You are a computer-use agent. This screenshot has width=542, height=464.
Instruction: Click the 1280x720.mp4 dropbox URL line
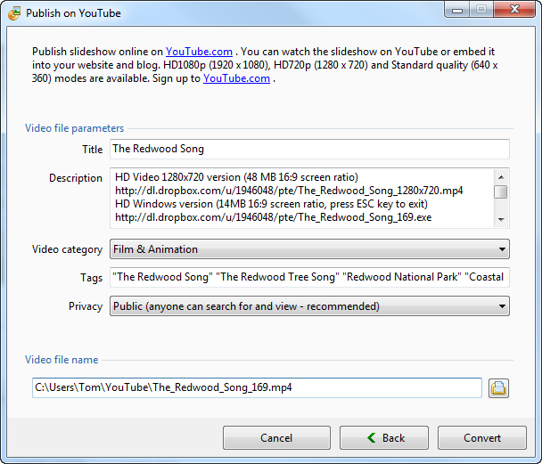pos(289,191)
